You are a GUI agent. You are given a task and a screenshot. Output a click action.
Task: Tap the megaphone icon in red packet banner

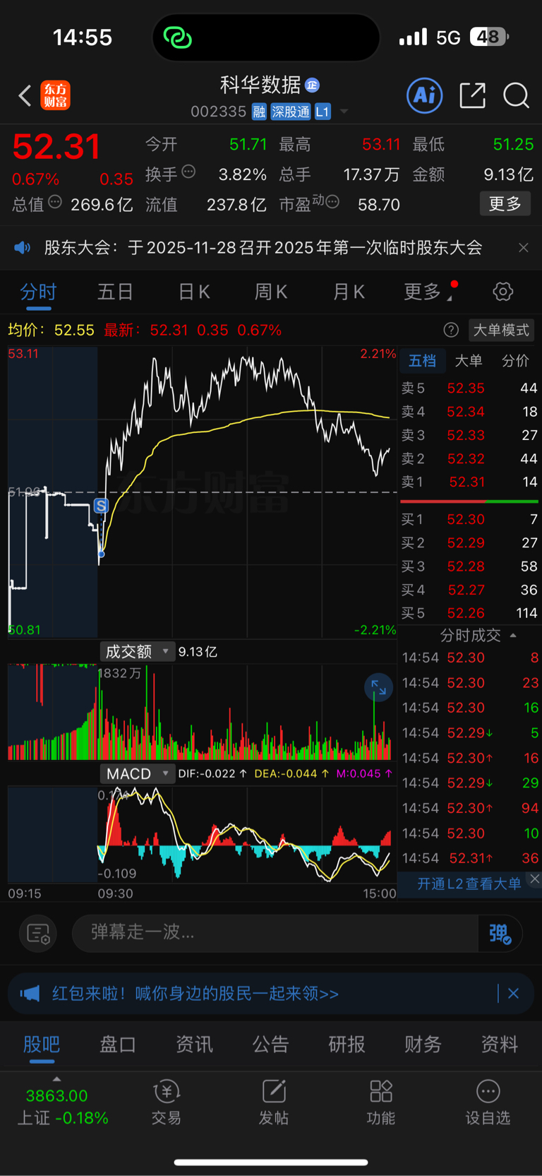point(30,994)
